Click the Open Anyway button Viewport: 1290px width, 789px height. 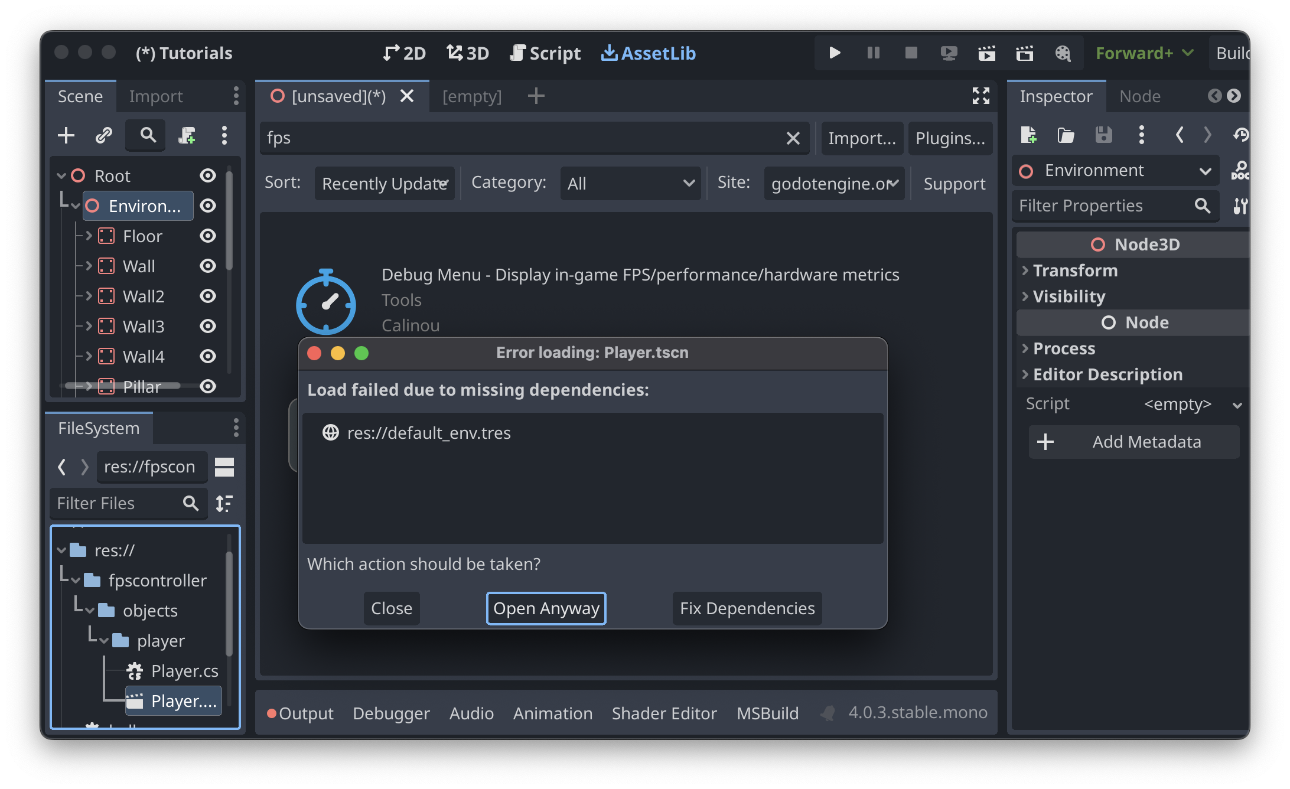pyautogui.click(x=546, y=608)
